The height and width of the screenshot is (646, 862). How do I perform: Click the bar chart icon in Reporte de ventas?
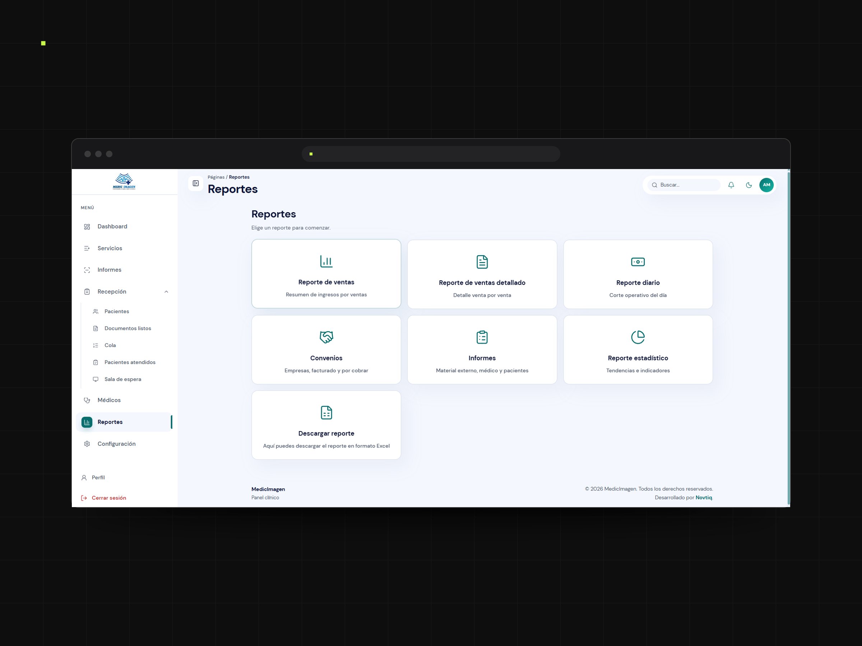(x=326, y=261)
